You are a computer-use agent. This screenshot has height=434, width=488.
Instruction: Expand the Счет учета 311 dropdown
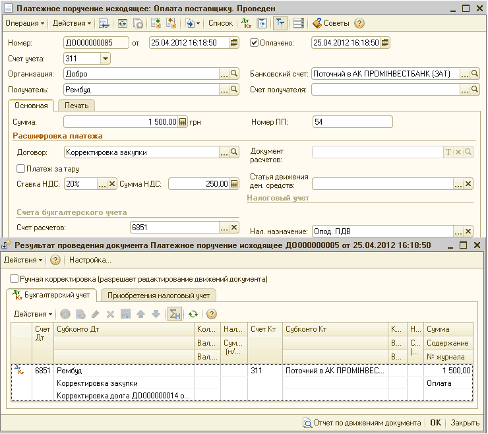pos(106,59)
